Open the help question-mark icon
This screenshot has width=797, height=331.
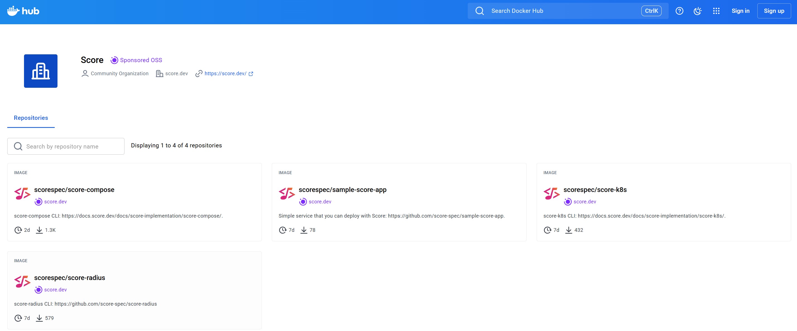[679, 11]
